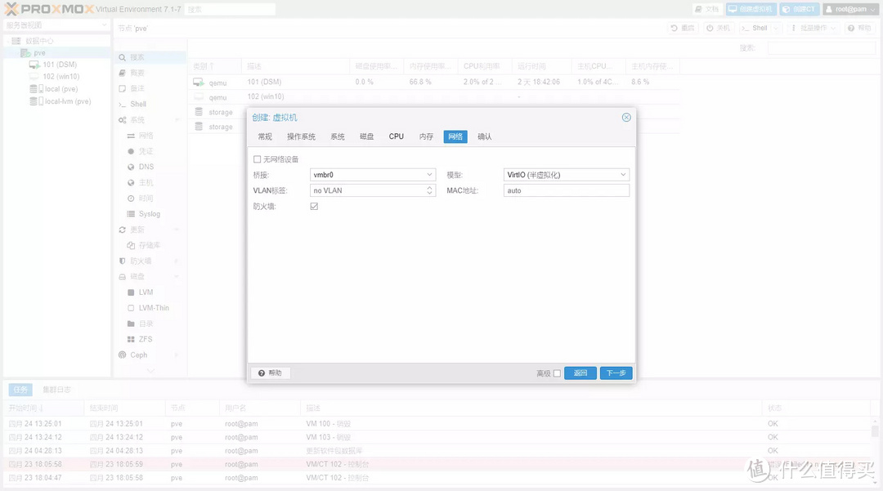Open 目录 folder icon in node menu
The width and height of the screenshot is (883, 491).
[131, 324]
